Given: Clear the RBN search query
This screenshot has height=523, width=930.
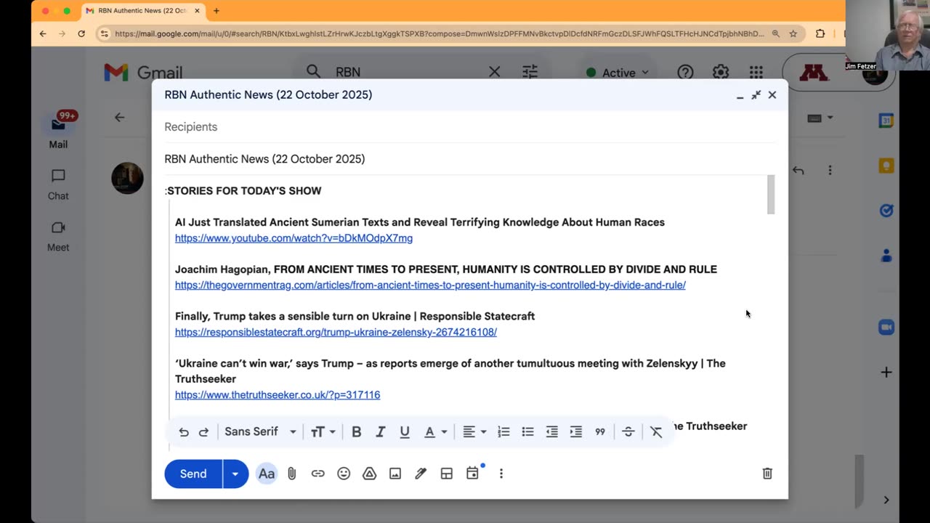Looking at the screenshot, I should pyautogui.click(x=494, y=72).
